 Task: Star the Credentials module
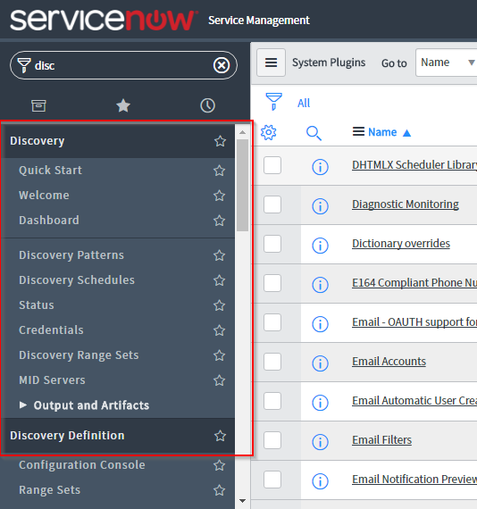coord(219,330)
